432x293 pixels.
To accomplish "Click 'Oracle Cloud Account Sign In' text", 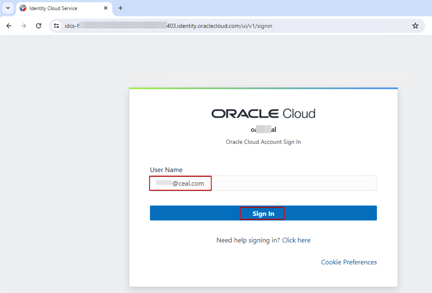I will tap(263, 142).
